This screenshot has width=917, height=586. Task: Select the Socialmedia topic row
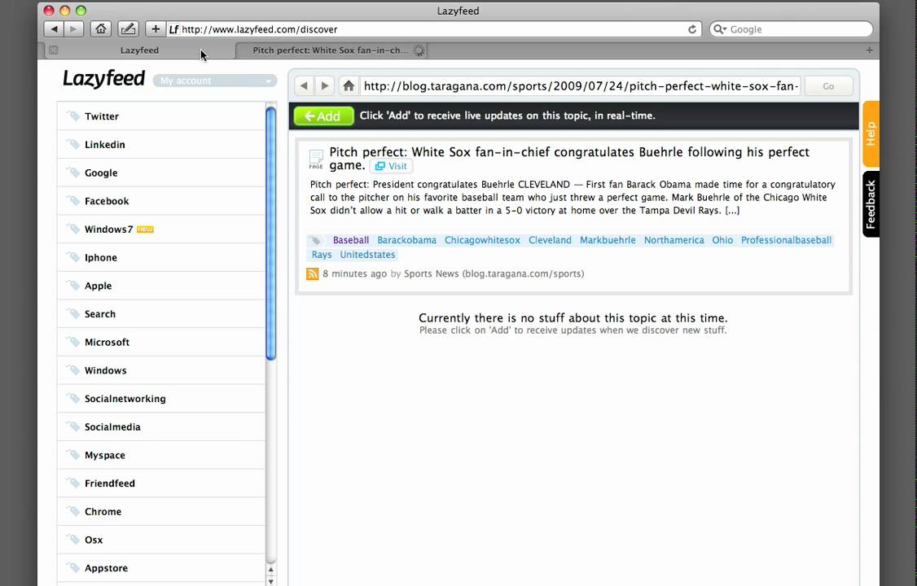pyautogui.click(x=161, y=426)
